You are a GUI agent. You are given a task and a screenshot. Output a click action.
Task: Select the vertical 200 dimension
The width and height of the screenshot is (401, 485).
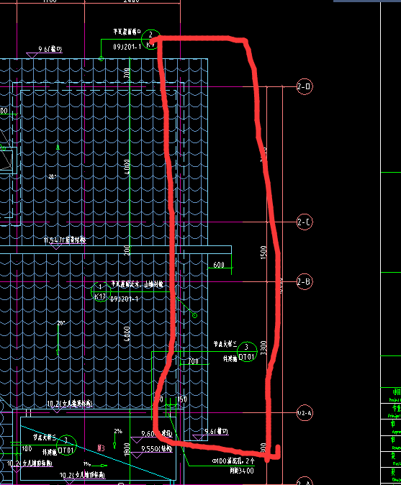tap(127, 250)
